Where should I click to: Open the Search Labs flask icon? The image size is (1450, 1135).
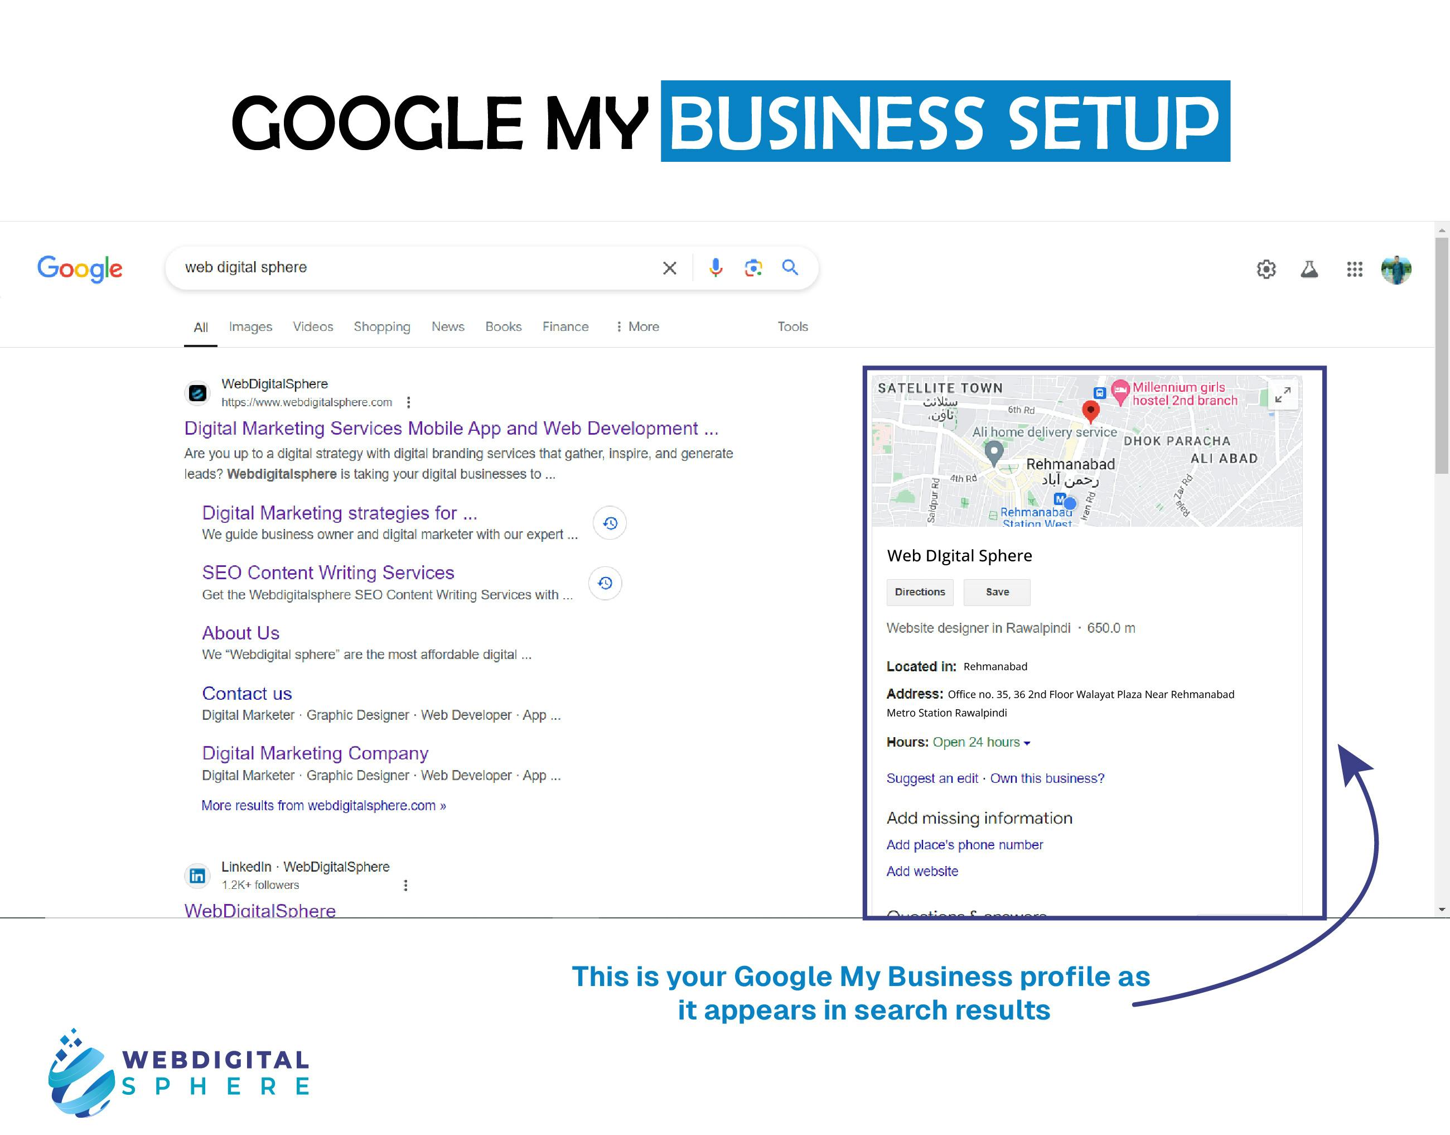(1309, 269)
